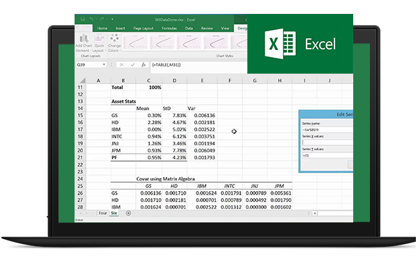The image size is (418, 278).
Task: Click the PF variance 0.001793
Action: [x=202, y=158]
